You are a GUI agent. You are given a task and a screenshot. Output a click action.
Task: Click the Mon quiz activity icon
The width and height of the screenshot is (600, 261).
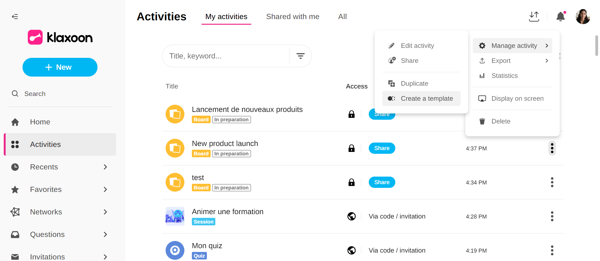click(175, 250)
